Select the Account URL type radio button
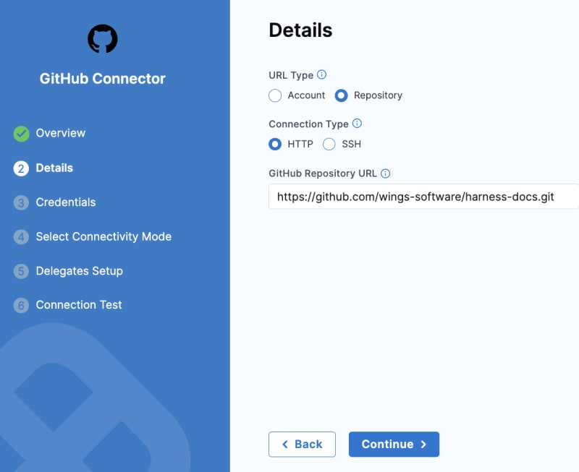The image size is (579, 472). click(x=275, y=95)
